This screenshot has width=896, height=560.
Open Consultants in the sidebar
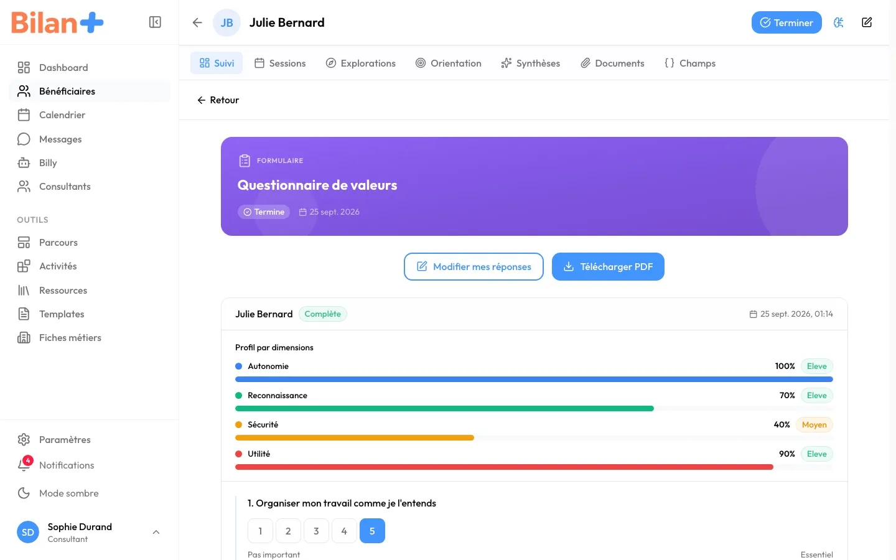click(x=90, y=187)
